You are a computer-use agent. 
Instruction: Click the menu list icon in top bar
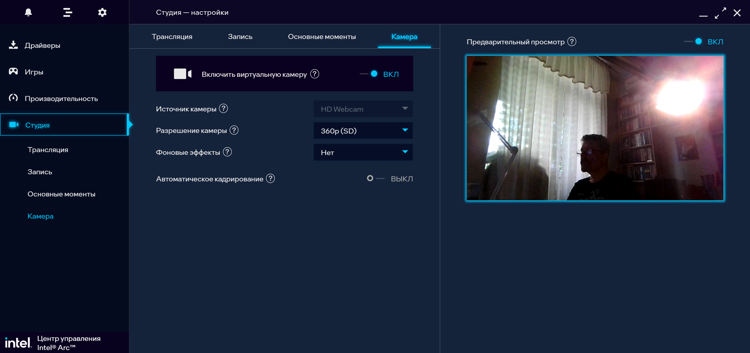(x=67, y=12)
